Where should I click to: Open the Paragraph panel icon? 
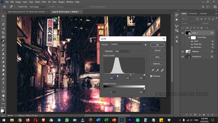(177, 42)
